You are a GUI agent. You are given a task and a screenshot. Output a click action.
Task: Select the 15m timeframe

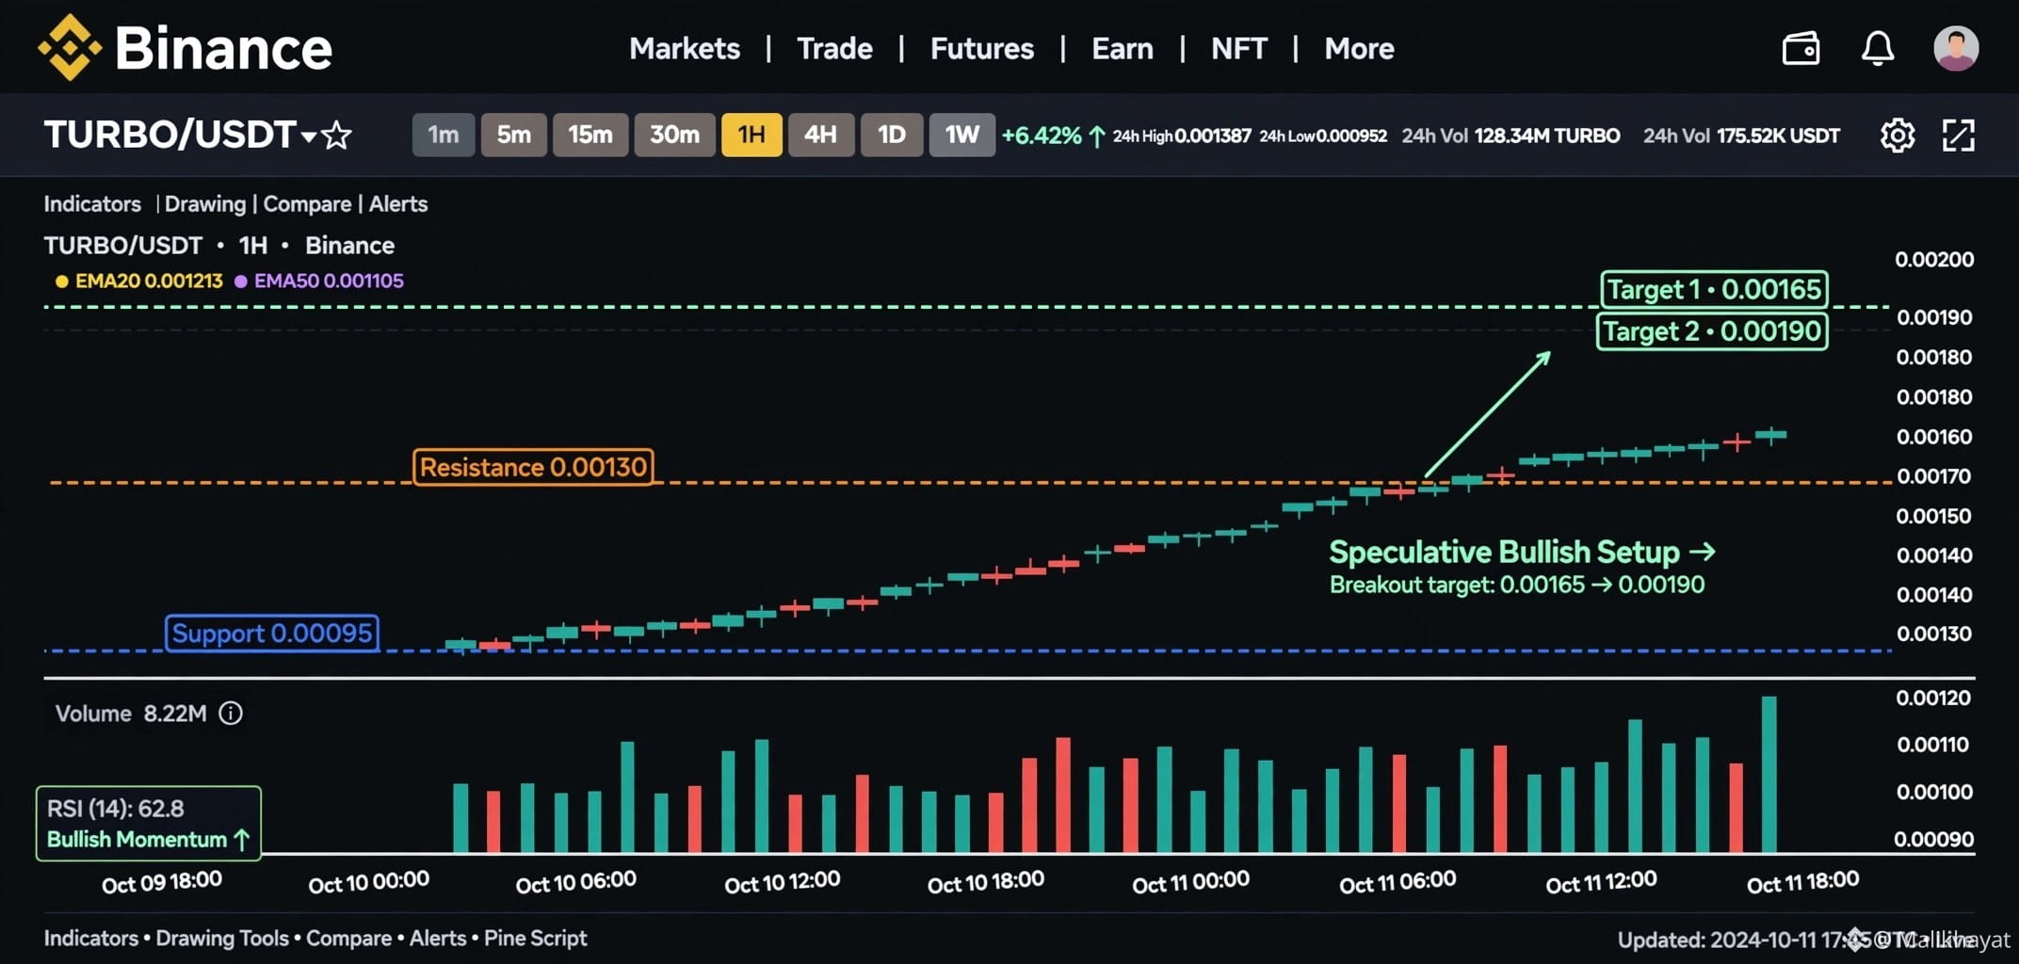[x=590, y=135]
